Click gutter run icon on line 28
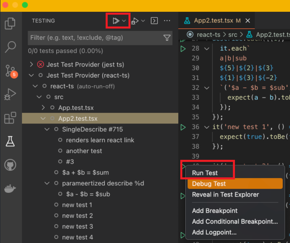Viewport: 290px width, 243px height. (183, 49)
